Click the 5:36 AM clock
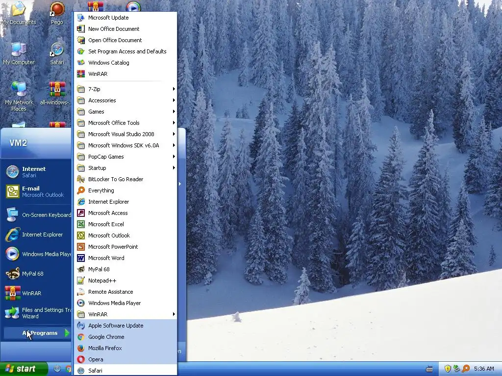The height and width of the screenshot is (376, 502). pos(484,369)
